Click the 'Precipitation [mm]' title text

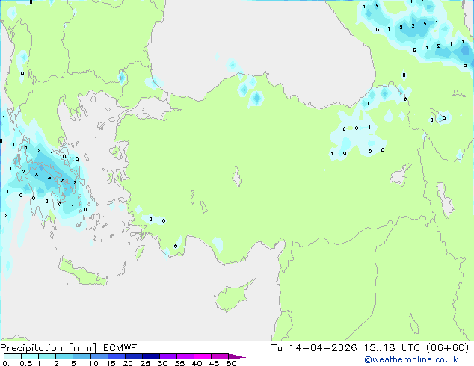coord(49,348)
